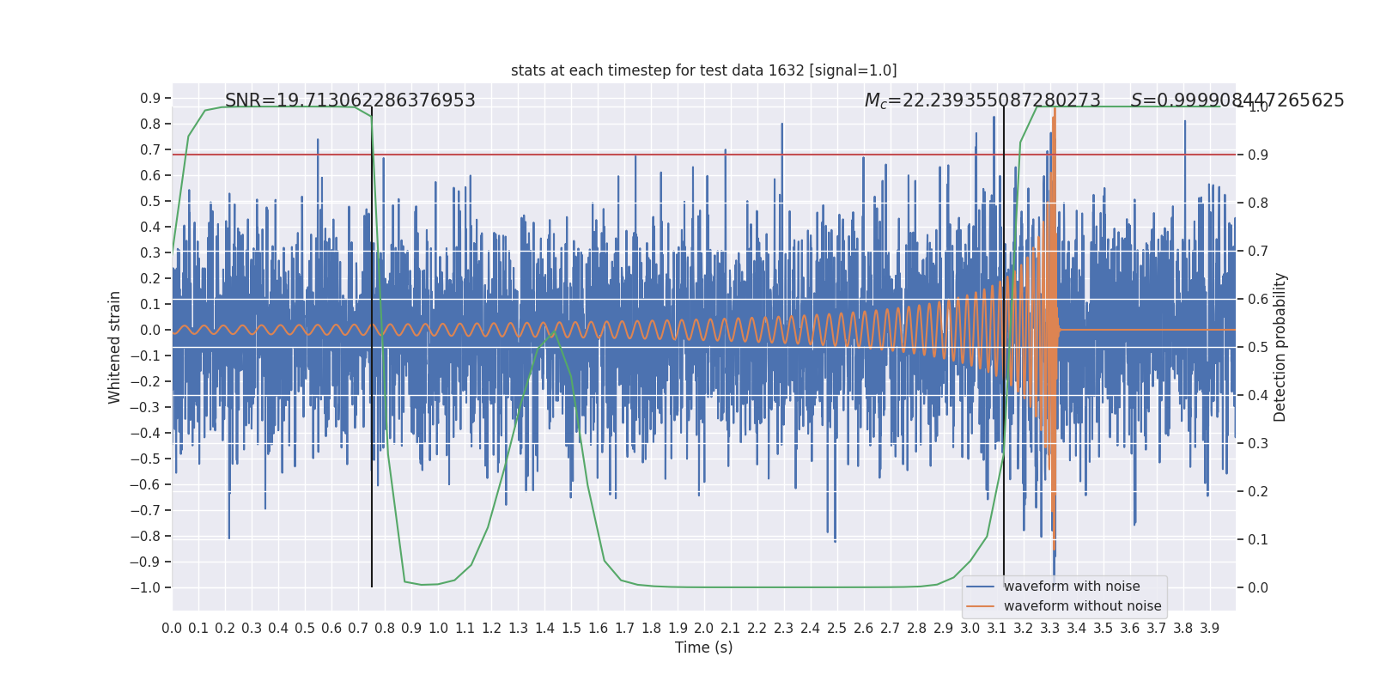Screen dimensions: 1374x687
Task: Click the Whitened strain tick label −0.9
Action: (x=145, y=562)
